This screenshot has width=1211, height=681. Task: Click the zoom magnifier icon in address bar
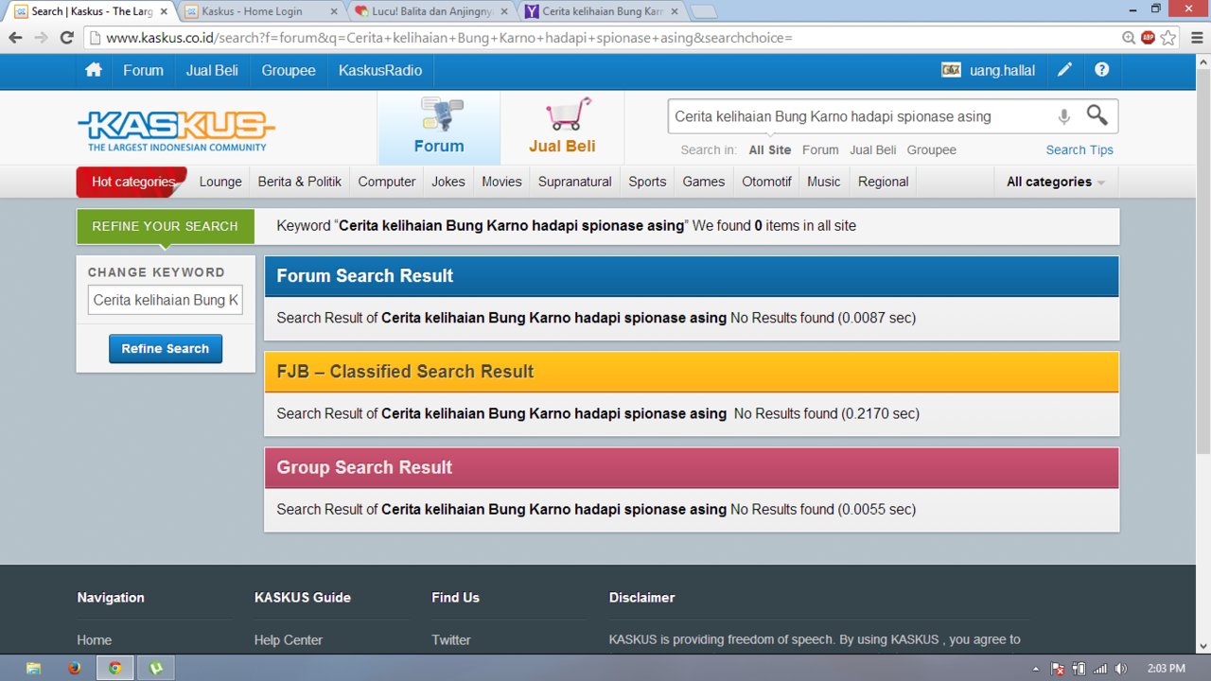[x=1129, y=38]
